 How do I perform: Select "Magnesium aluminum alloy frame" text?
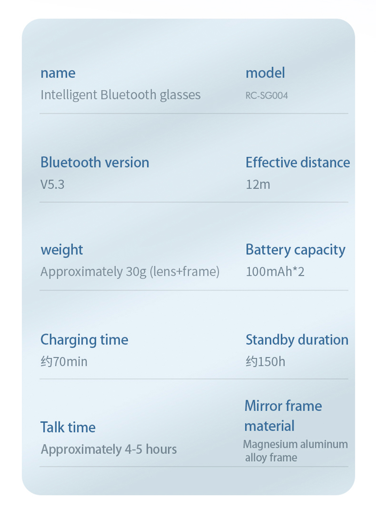point(295,451)
